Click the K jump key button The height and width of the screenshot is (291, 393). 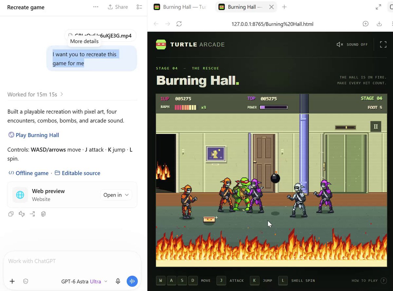tap(254, 281)
